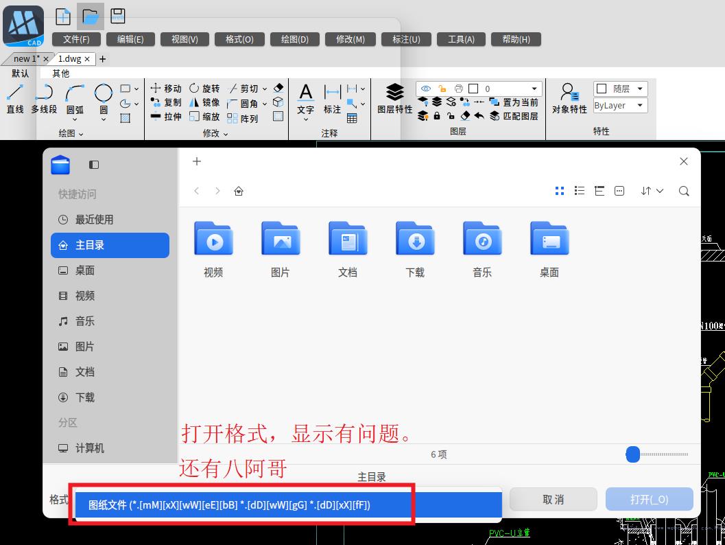
Task: Switch to list view in file dialog
Action: tap(580, 191)
